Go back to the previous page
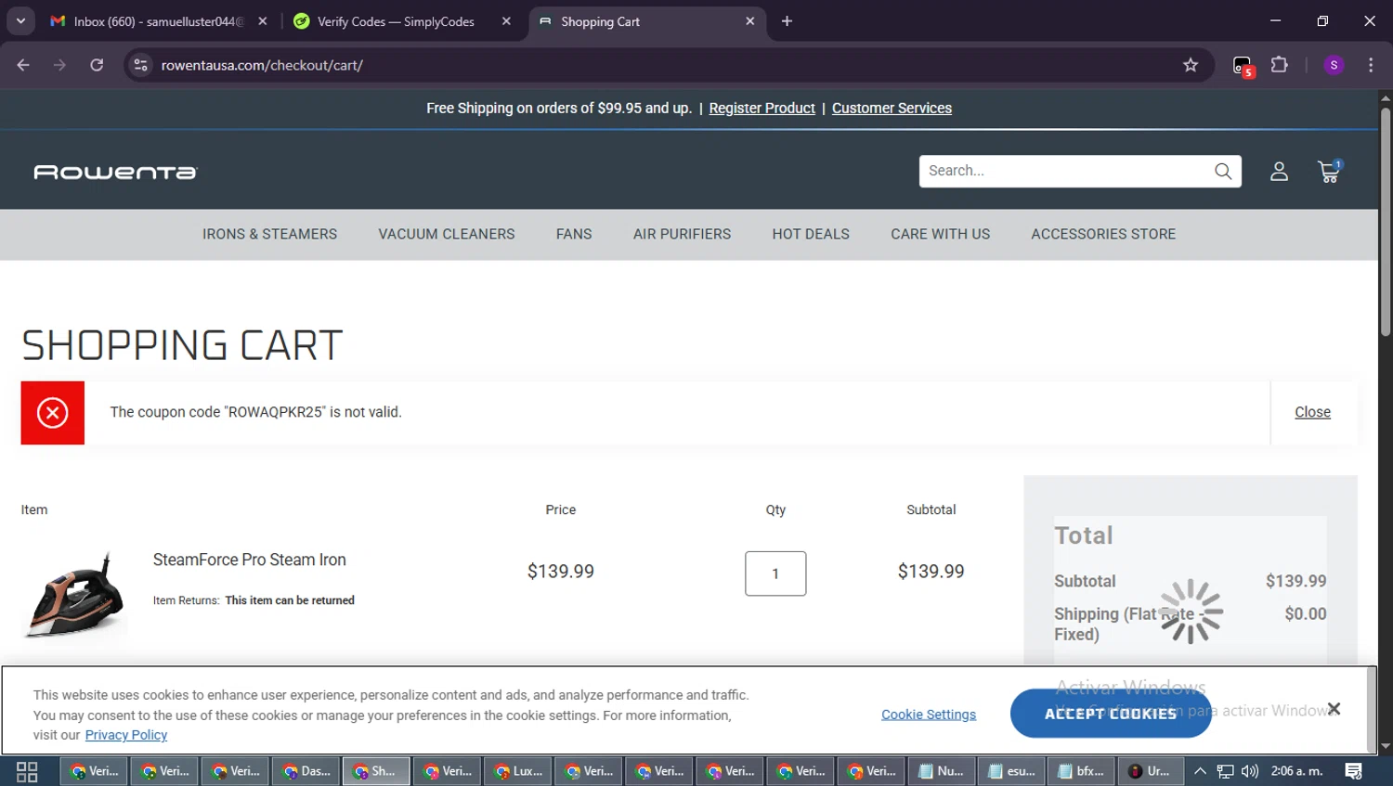Image resolution: width=1393 pixels, height=786 pixels. (23, 65)
